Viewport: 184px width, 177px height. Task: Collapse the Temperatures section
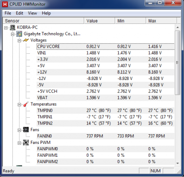19,105
